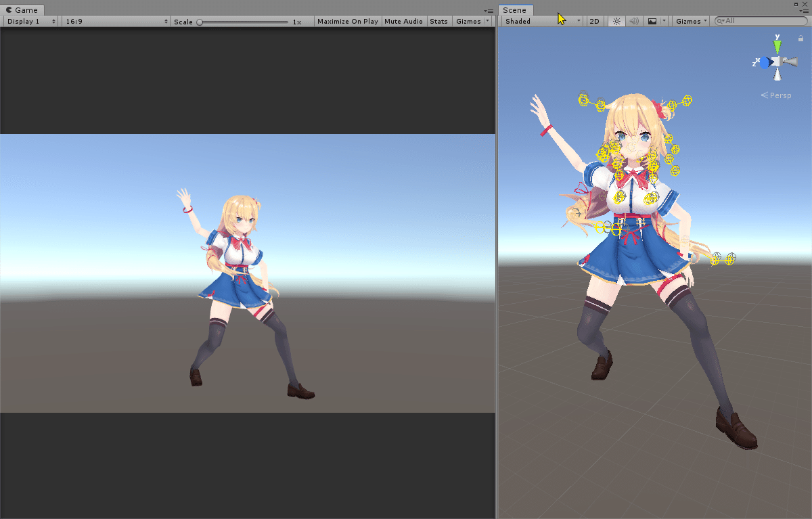
Task: Open the Display 1 dropdown
Action: pos(30,21)
